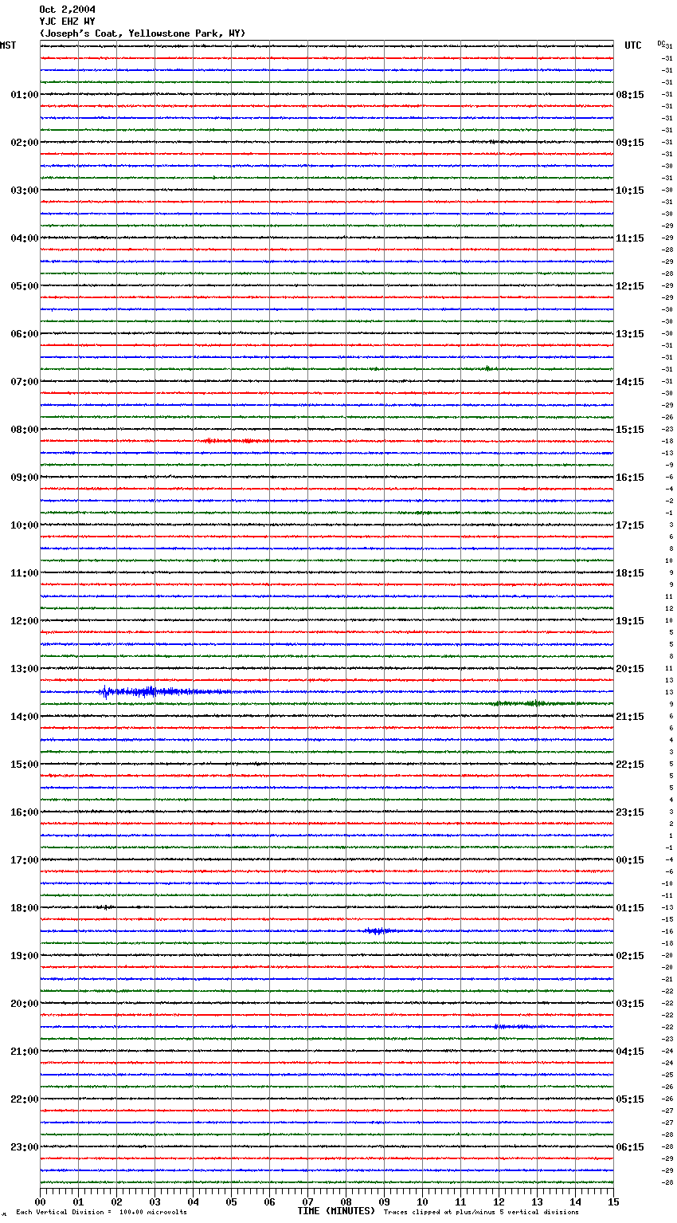The image size is (677, 1223).
Task: Click the 00:15 UTC time label
Action: [x=630, y=860]
